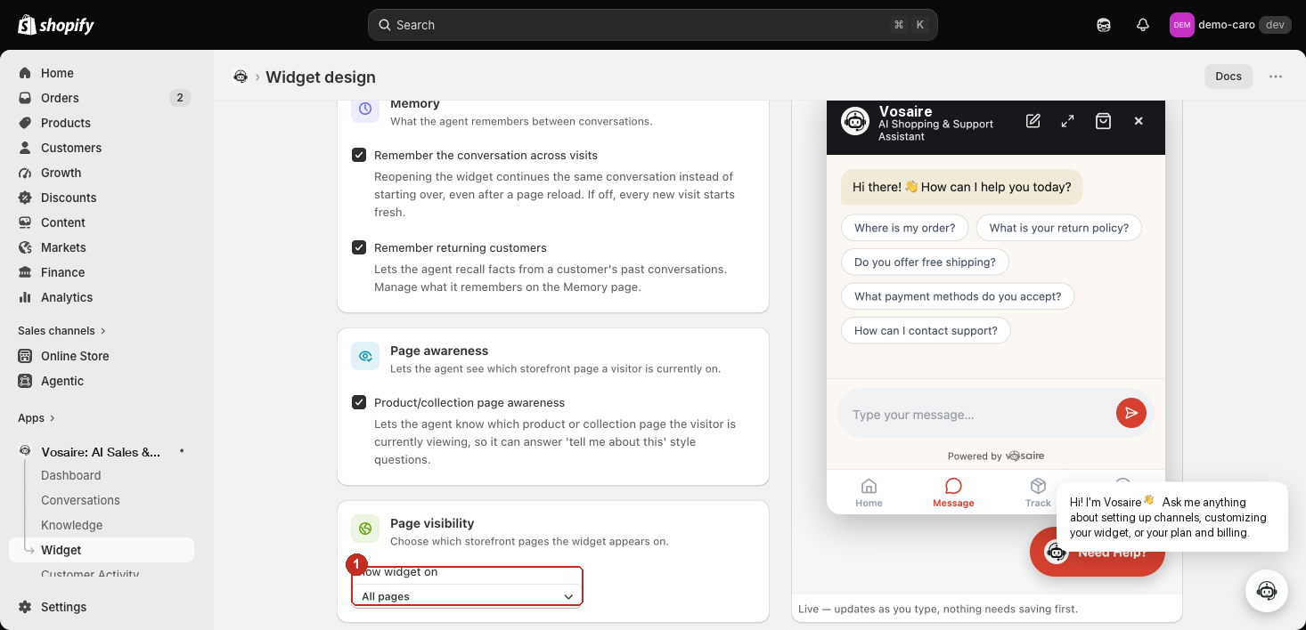Click What is your return policy? suggestion
This screenshot has width=1306, height=630.
1058,228
